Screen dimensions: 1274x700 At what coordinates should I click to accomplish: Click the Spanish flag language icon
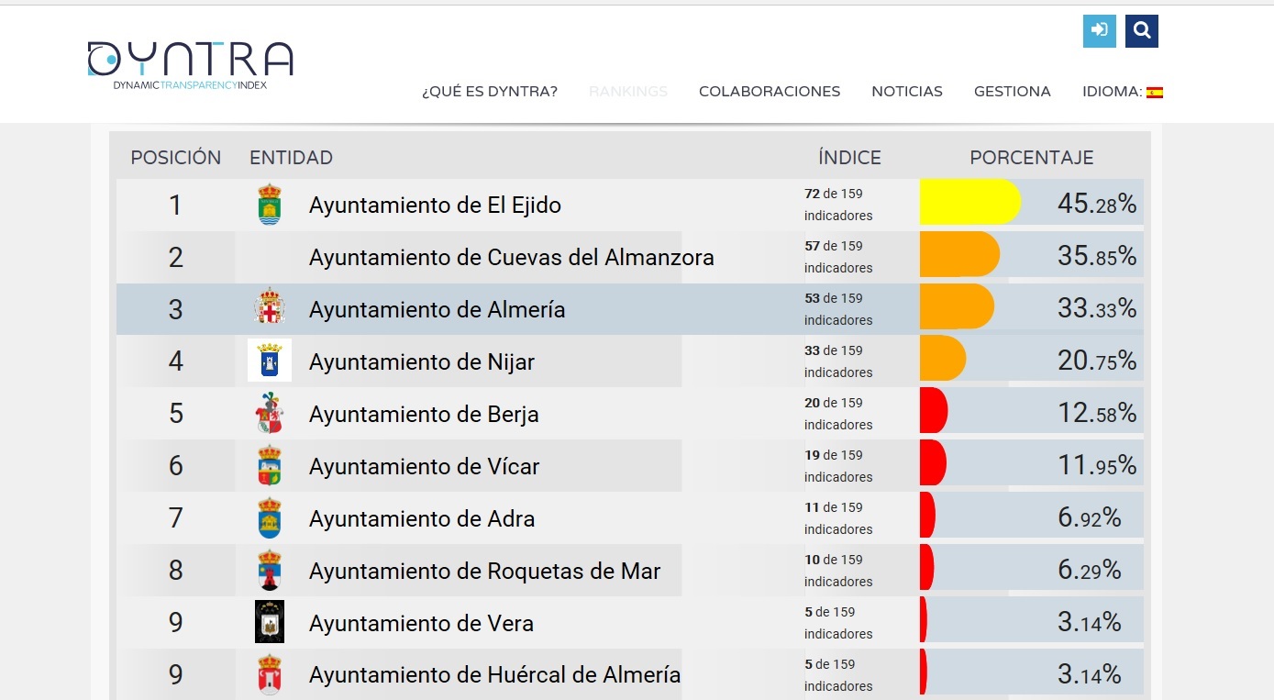pos(1155,92)
